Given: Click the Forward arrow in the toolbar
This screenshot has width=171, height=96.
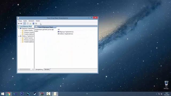Looking at the screenshot, I should (x=21, y=23).
